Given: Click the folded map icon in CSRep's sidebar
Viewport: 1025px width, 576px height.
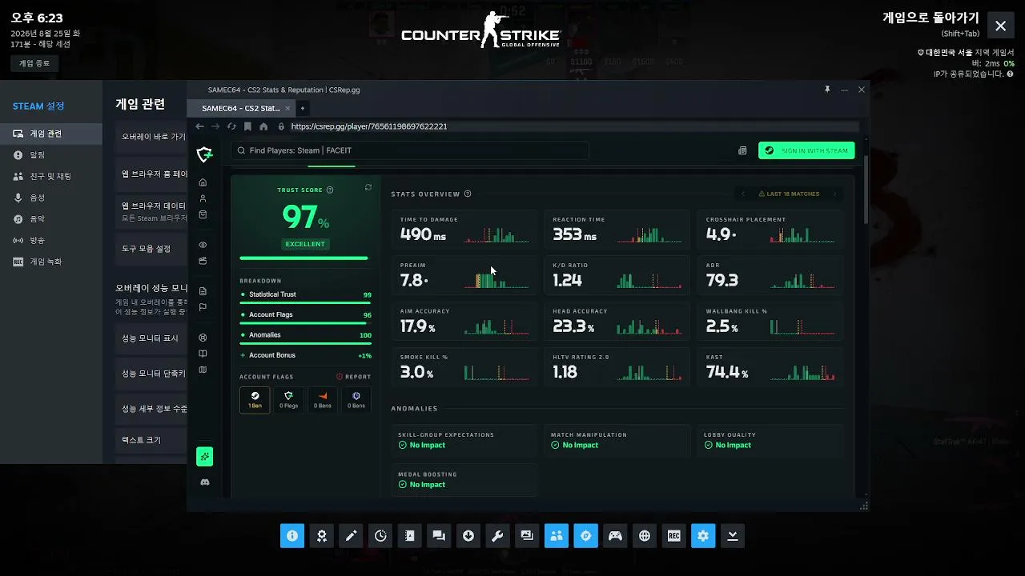Looking at the screenshot, I should [x=203, y=370].
